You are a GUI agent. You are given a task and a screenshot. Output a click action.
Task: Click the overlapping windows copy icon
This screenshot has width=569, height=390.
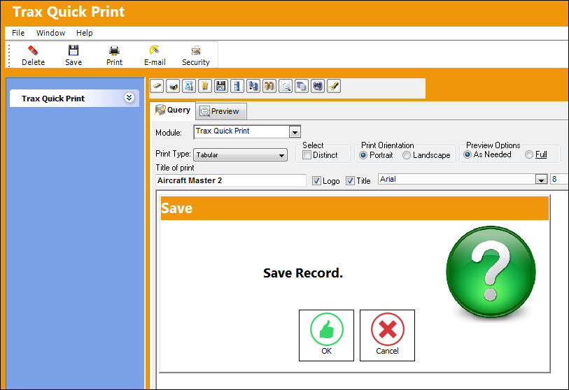[x=302, y=86]
